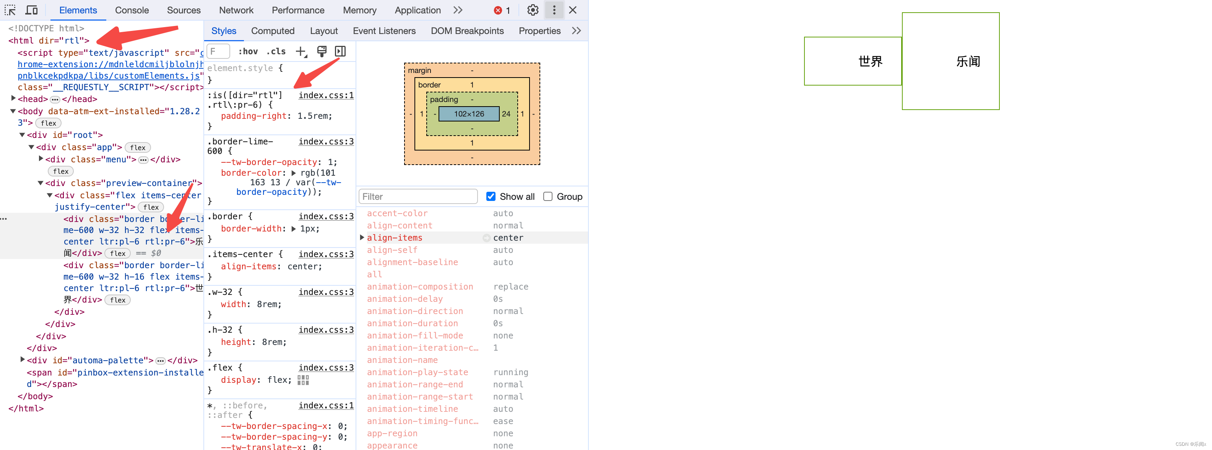
Task: Open the Memory panel
Action: 359,10
